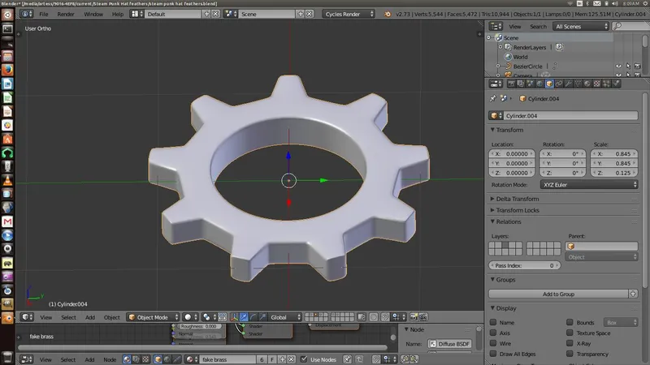Open the Object Mode dropdown

tap(151, 317)
